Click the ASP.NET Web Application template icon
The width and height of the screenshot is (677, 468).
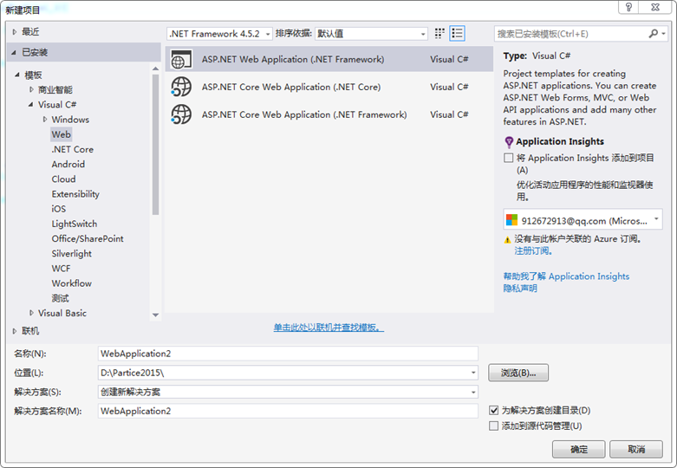181,60
